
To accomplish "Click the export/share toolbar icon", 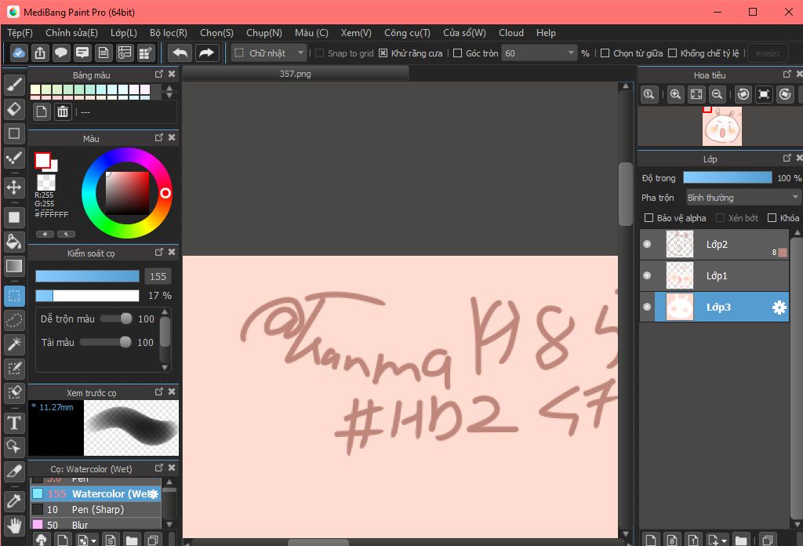I will [x=40, y=53].
